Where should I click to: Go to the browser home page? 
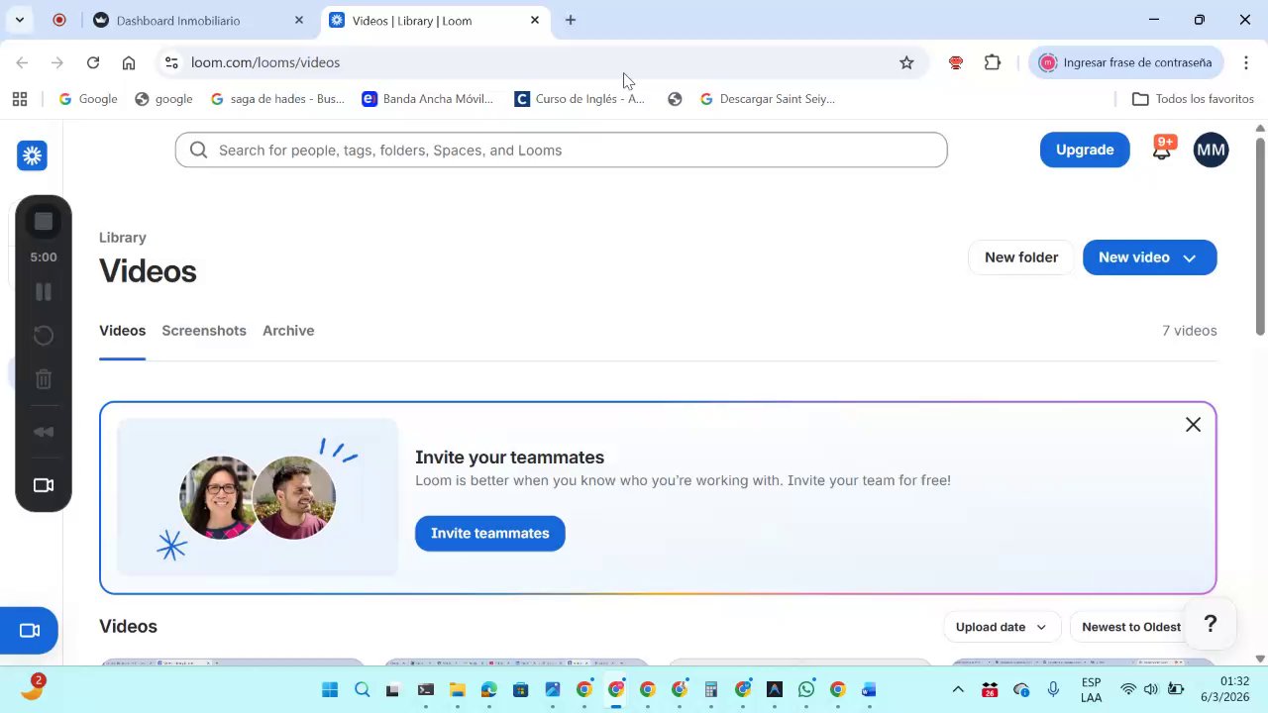tap(129, 62)
